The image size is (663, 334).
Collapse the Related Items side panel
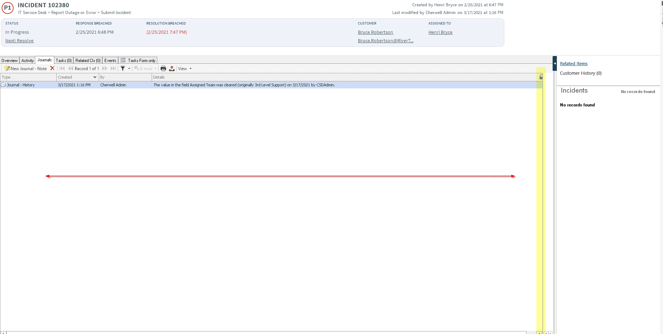554,63
